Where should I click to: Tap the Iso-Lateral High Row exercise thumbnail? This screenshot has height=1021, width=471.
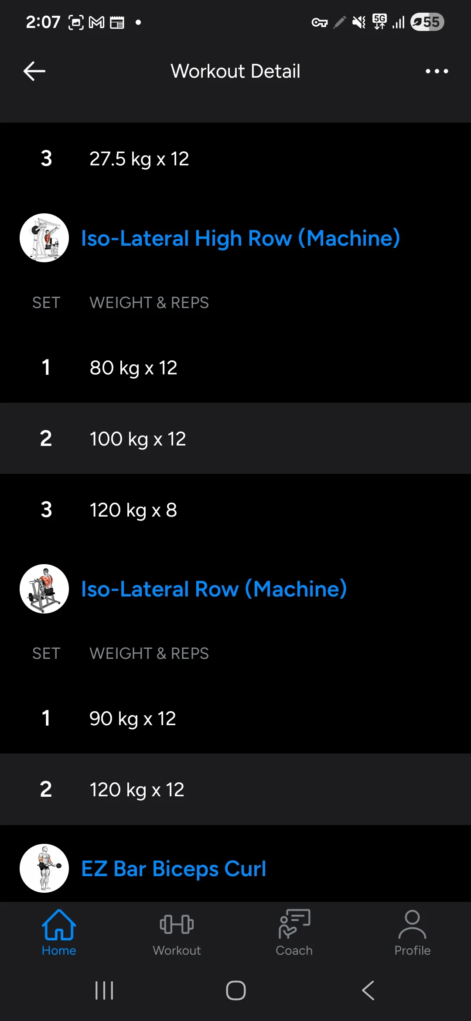click(x=44, y=238)
